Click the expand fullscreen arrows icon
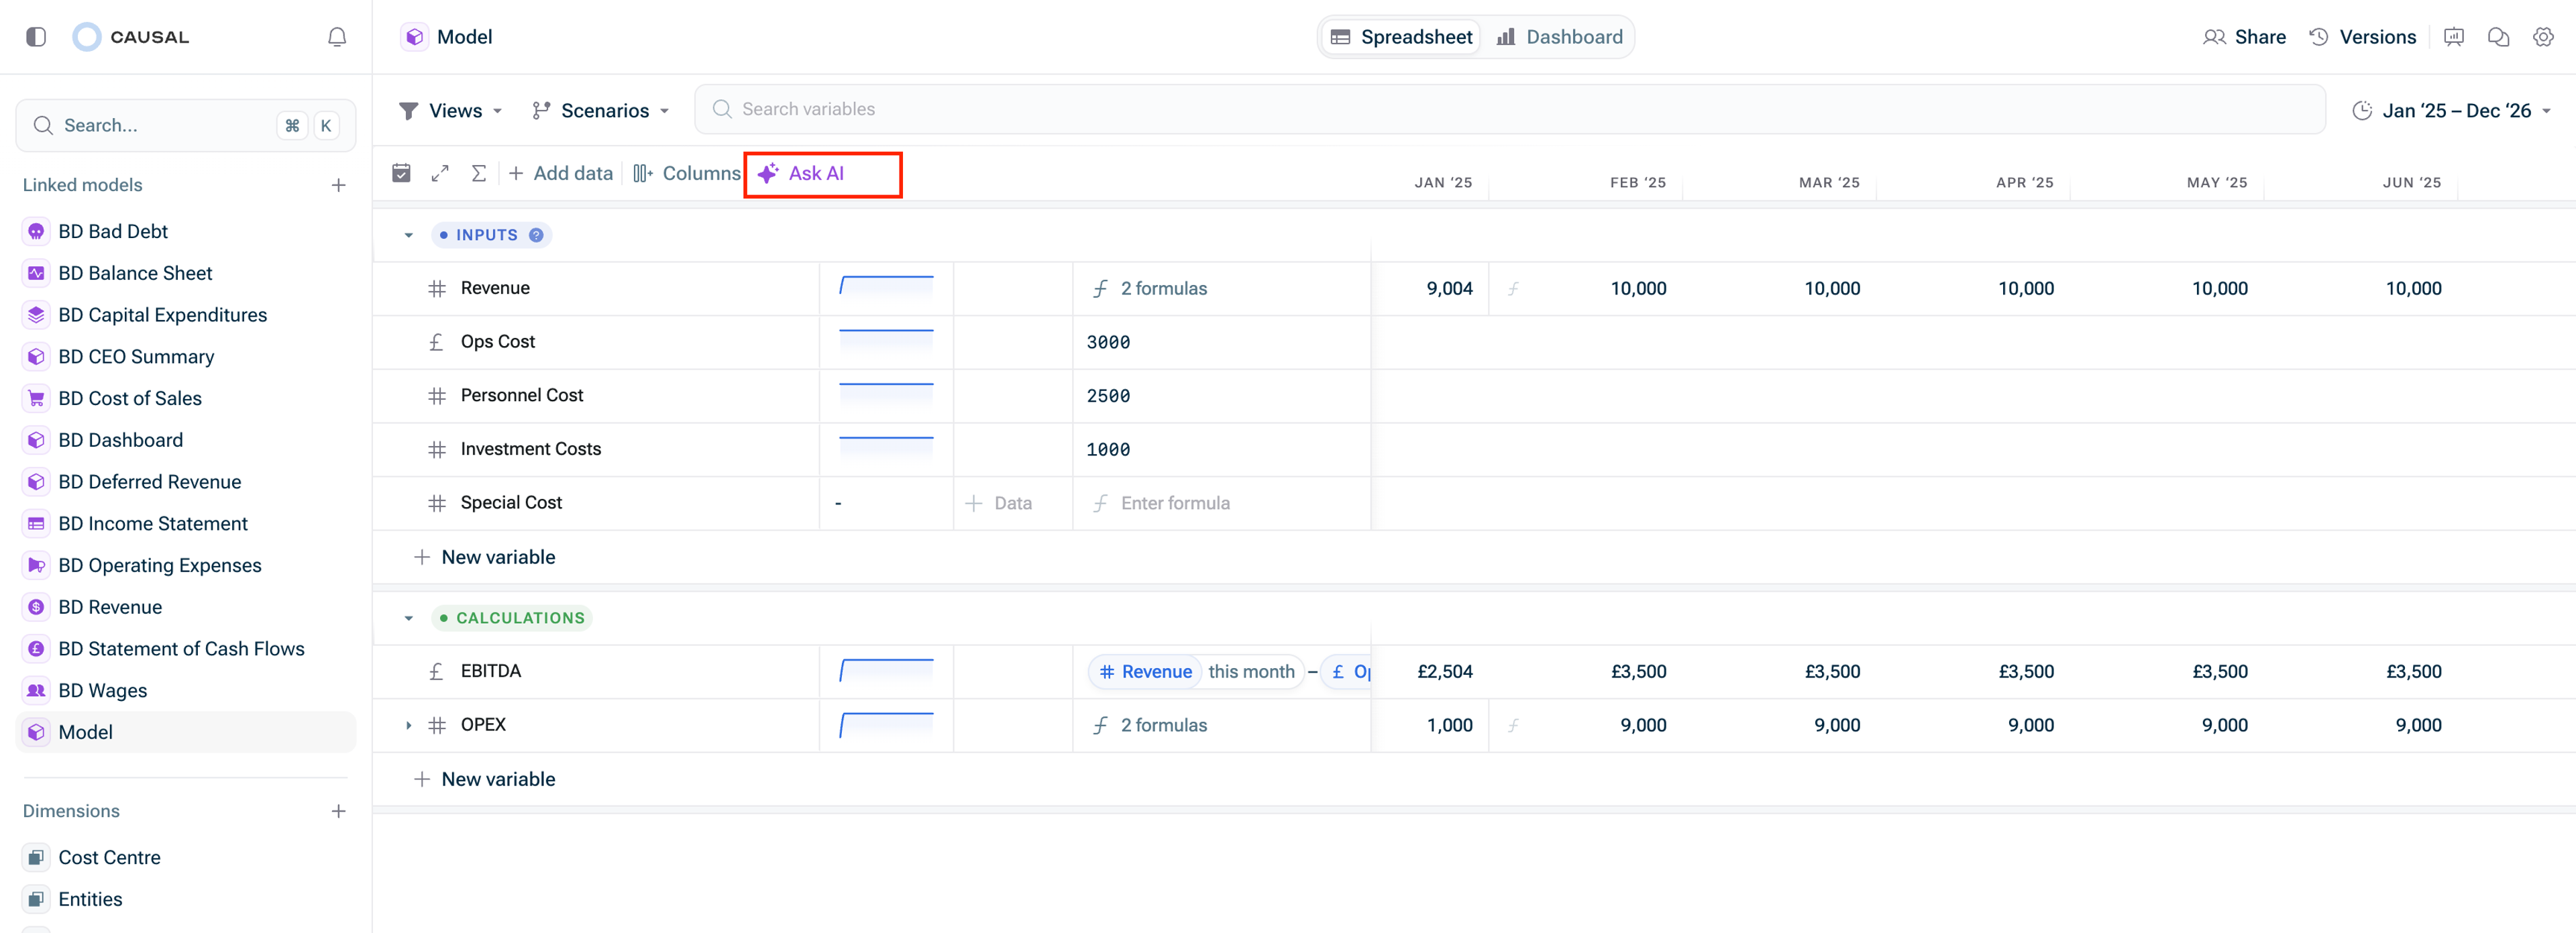The width and height of the screenshot is (2576, 933). (440, 173)
